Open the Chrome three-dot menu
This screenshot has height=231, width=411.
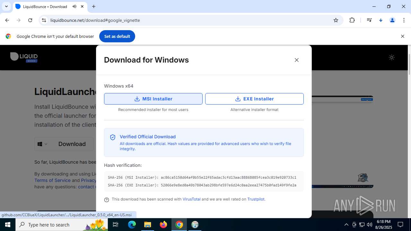404,20
